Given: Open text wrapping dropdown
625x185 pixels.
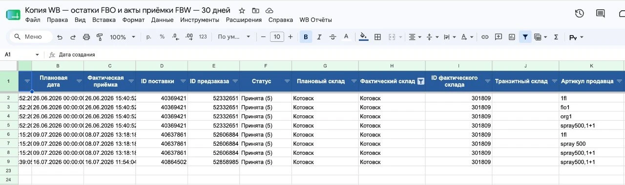Looking at the screenshot, I should click(449, 37).
